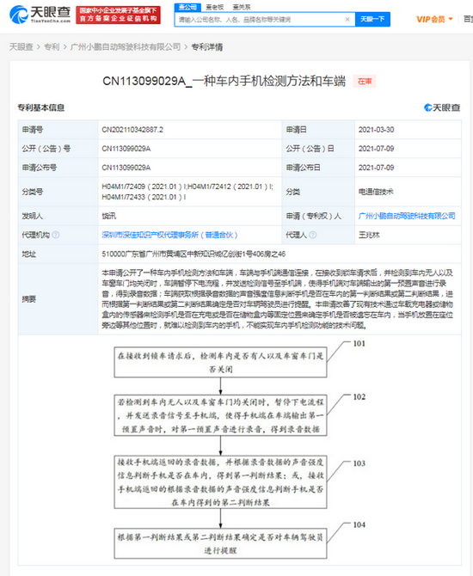The height and width of the screenshot is (576, 473).
Task: Open 广州小鹏自动驾驶科技有限公司 breadcrumb link
Action: (x=126, y=47)
